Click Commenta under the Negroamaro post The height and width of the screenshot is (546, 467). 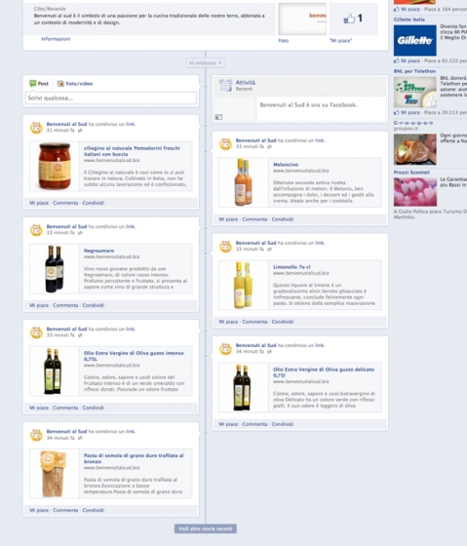(65, 305)
